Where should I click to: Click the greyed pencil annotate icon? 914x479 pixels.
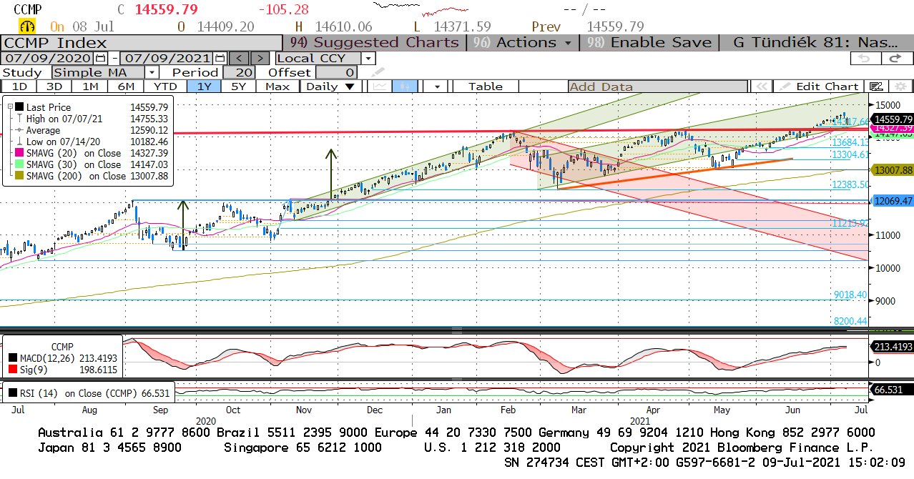(377, 71)
